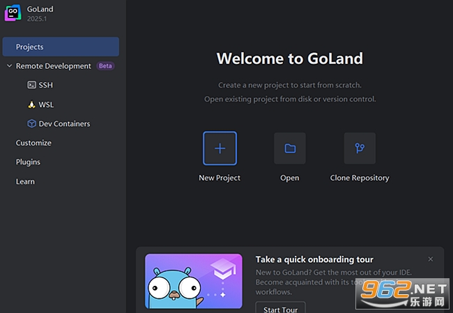This screenshot has height=313, width=453.
Task: Click the Beta badge
Action: coord(105,66)
